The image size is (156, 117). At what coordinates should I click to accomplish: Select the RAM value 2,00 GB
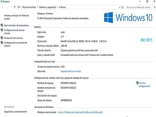pos(64,46)
